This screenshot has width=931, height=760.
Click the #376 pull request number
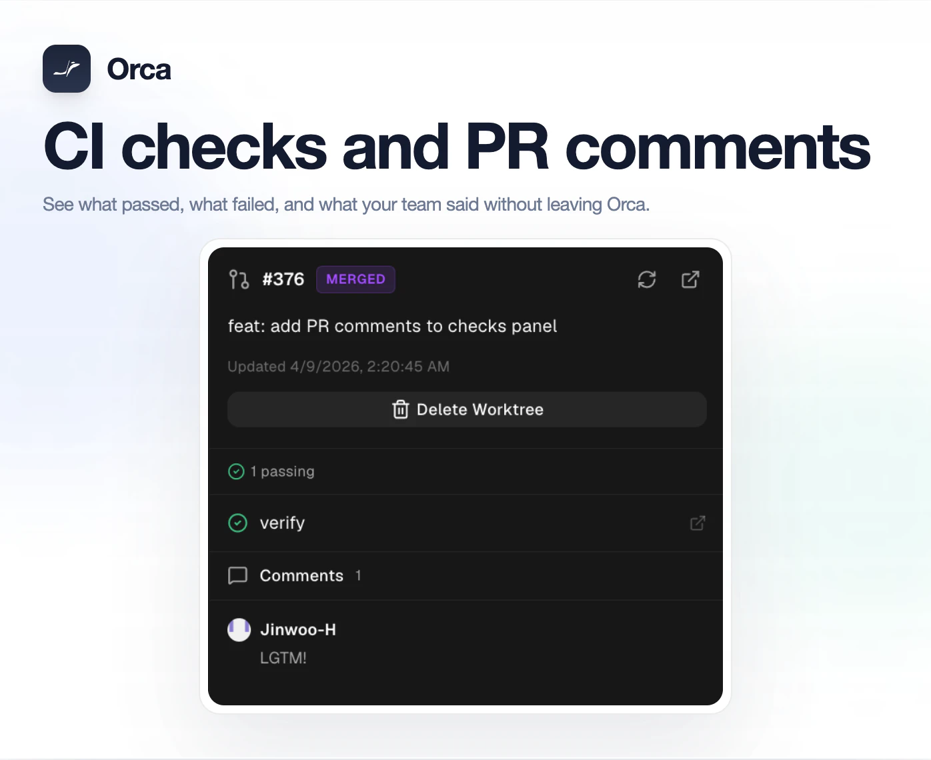pos(283,279)
